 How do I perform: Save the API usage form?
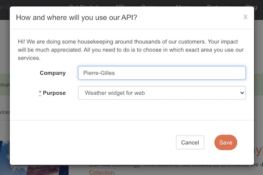226,142
